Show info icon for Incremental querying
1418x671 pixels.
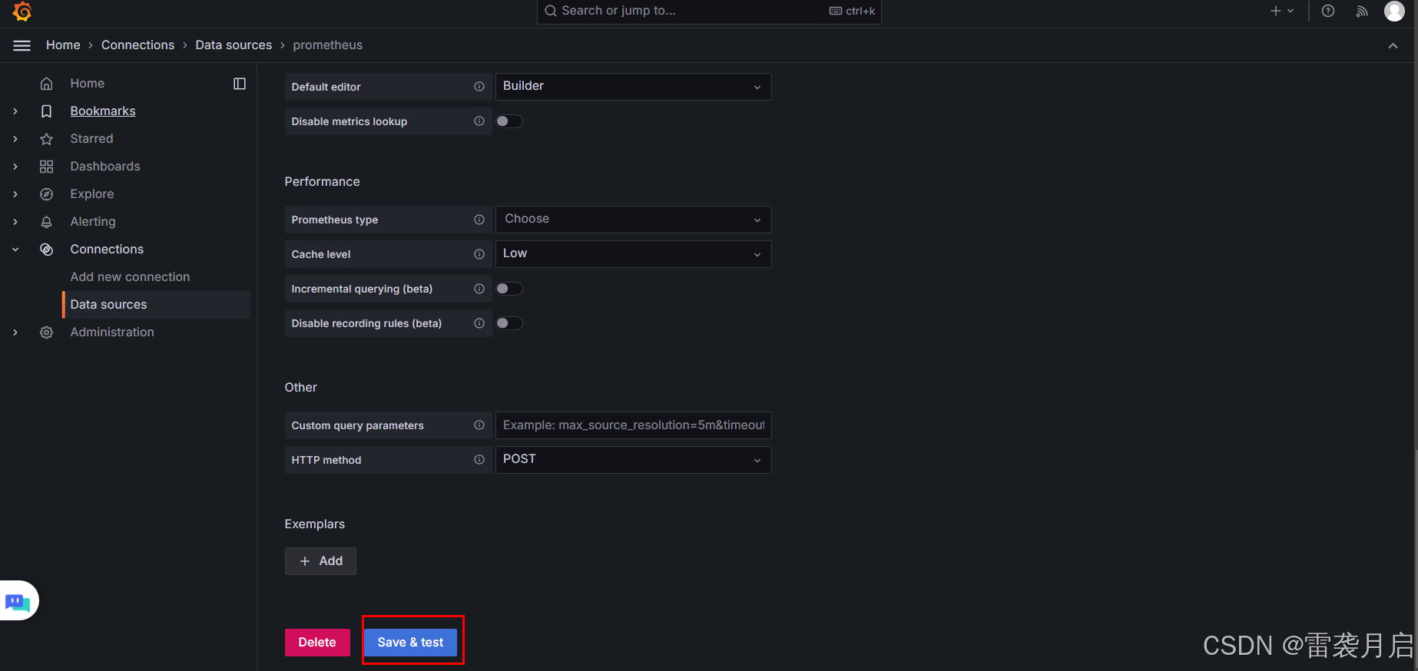479,289
